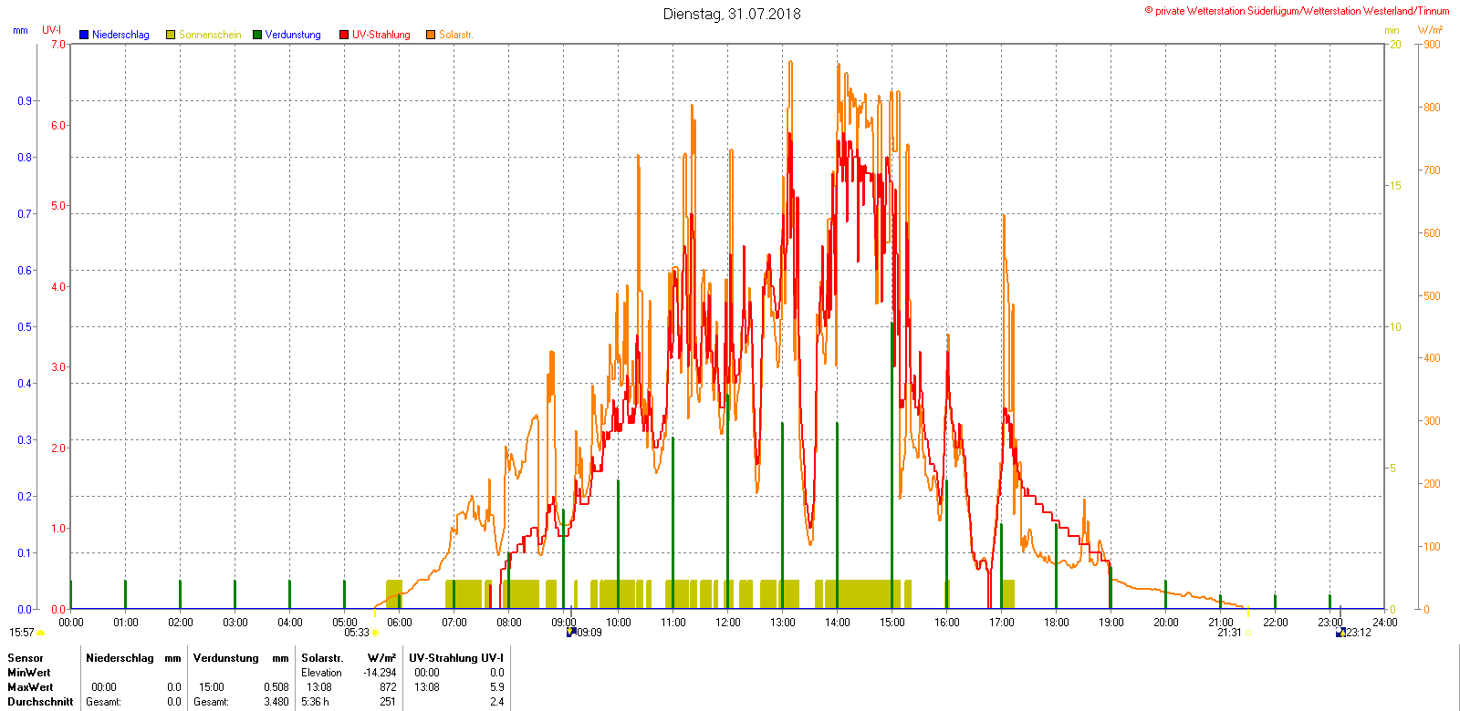
Task: Click the 2.4 average UV index value
Action: pos(496,702)
